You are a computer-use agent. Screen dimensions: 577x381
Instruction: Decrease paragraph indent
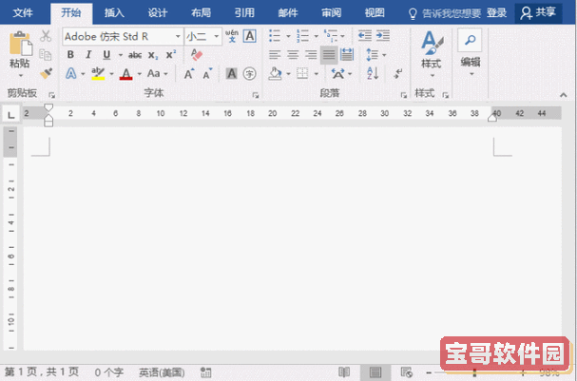(365, 36)
